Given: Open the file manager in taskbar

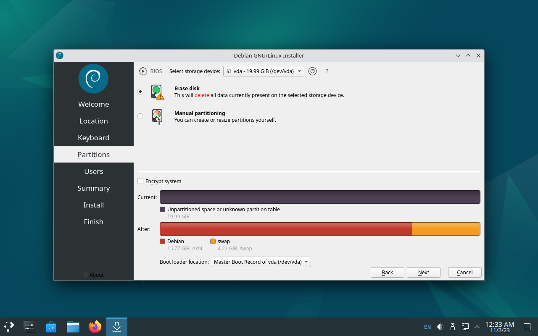Looking at the screenshot, I should (x=73, y=326).
